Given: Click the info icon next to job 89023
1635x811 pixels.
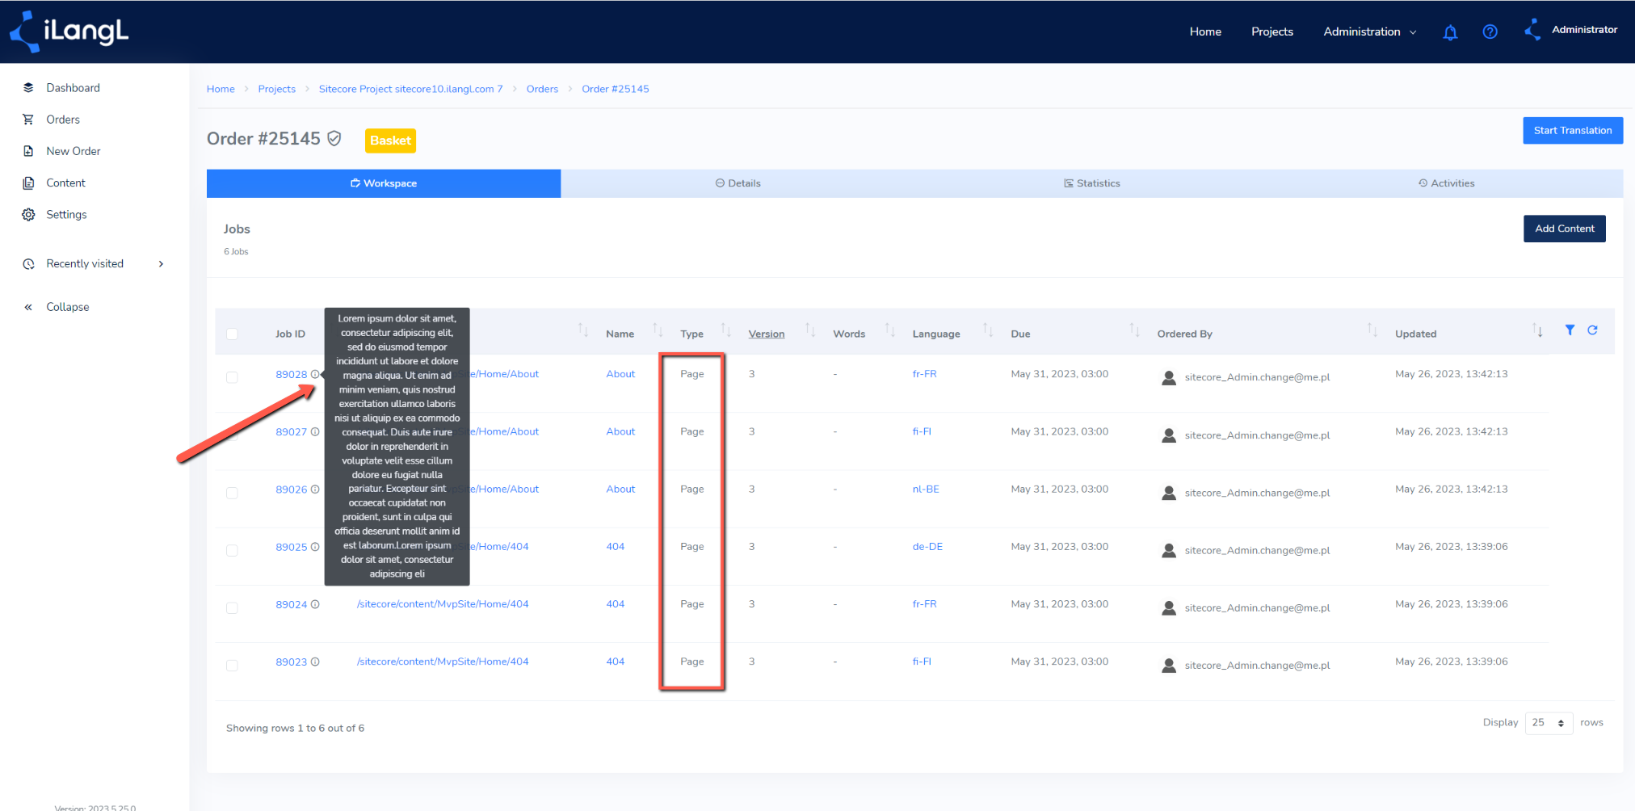Looking at the screenshot, I should coord(315,662).
